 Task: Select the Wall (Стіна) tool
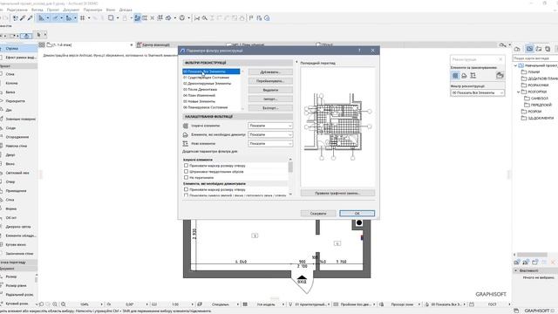click(17, 74)
